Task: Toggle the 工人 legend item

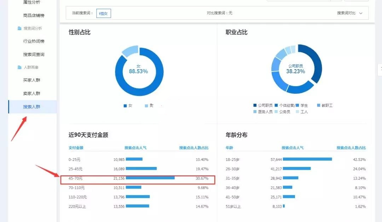Action: click(297, 112)
